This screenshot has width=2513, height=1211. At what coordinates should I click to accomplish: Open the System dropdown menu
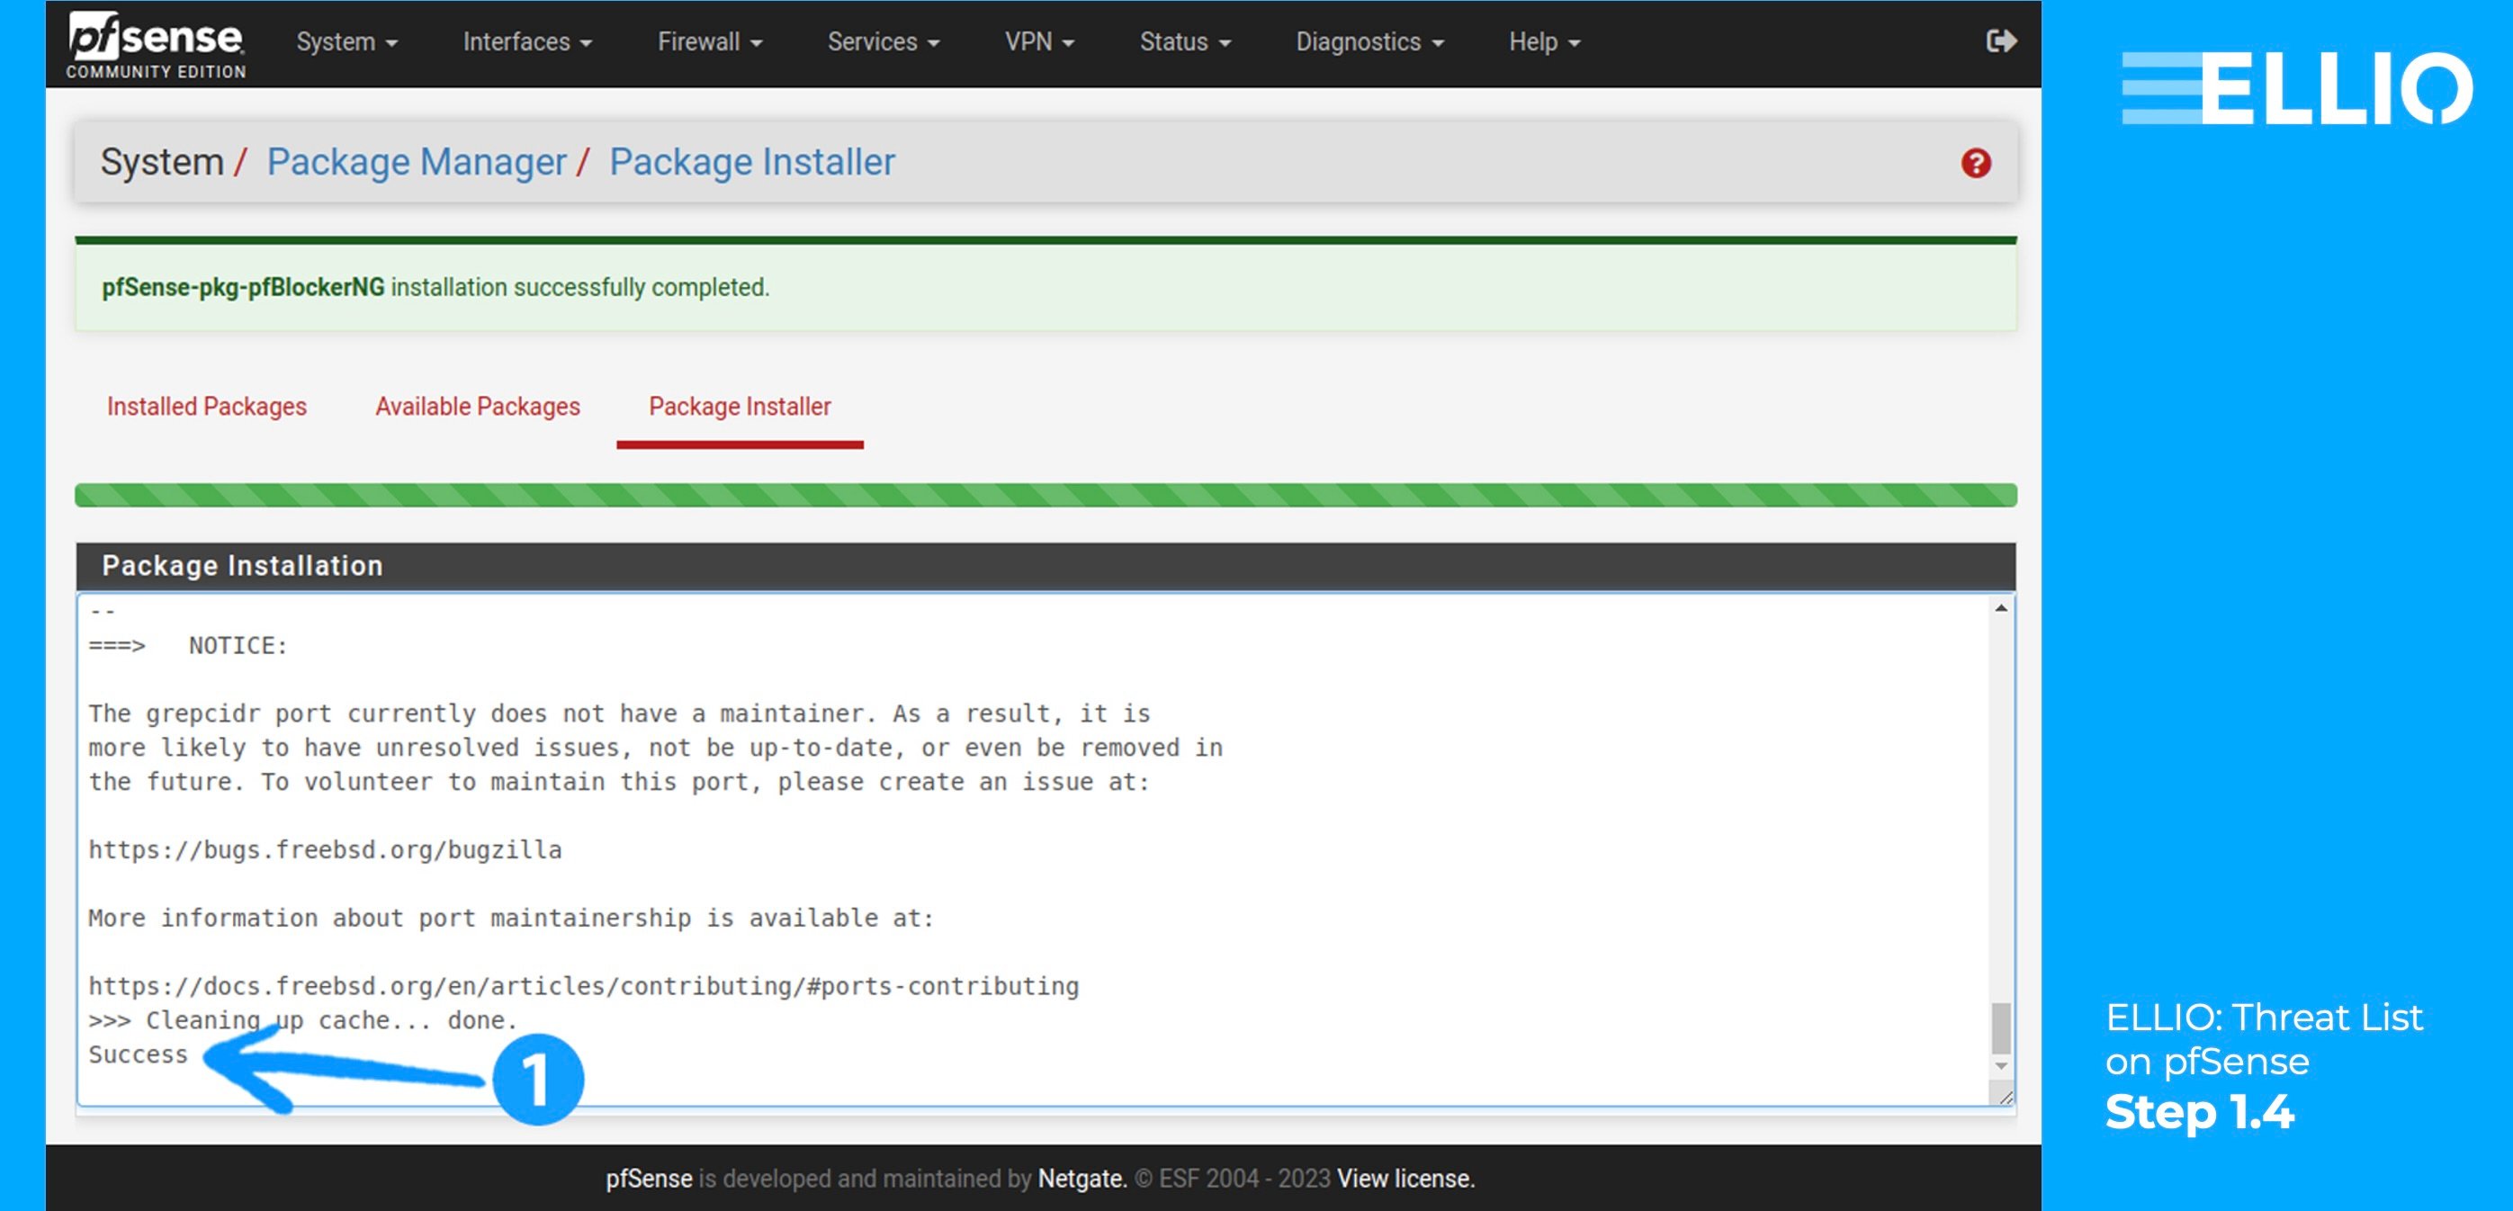pos(346,41)
